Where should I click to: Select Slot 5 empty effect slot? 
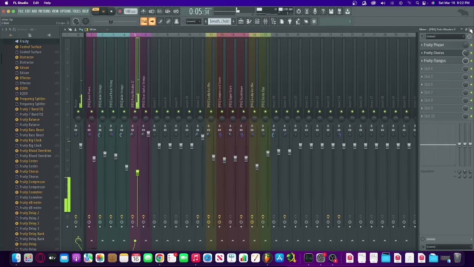tap(428, 76)
